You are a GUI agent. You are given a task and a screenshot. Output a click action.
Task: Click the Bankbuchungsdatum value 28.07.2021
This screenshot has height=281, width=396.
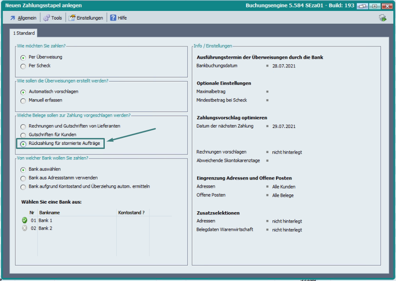[284, 66]
